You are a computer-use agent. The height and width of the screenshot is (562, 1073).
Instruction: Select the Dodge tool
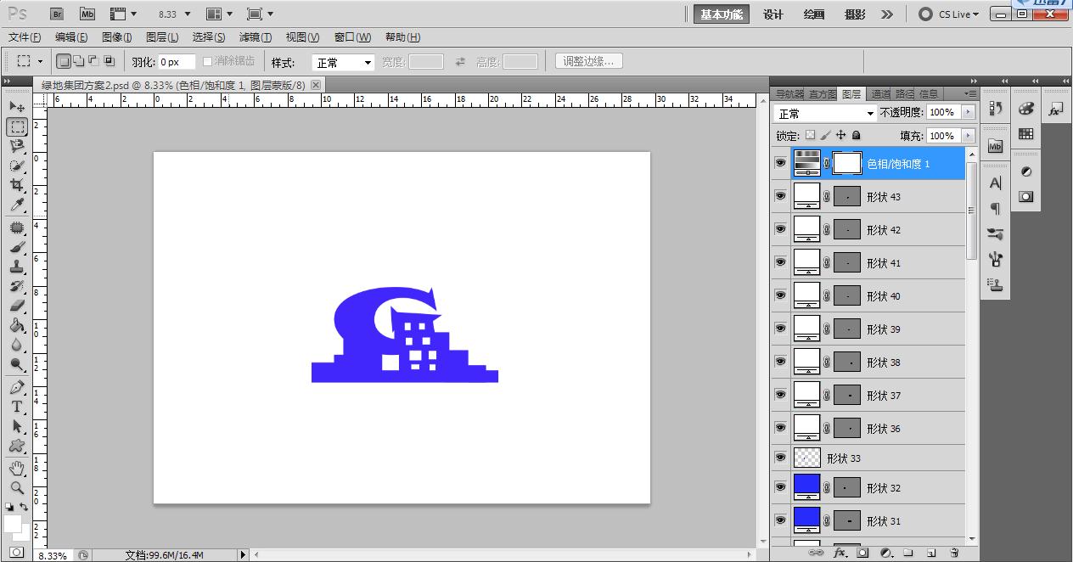pyautogui.click(x=17, y=364)
